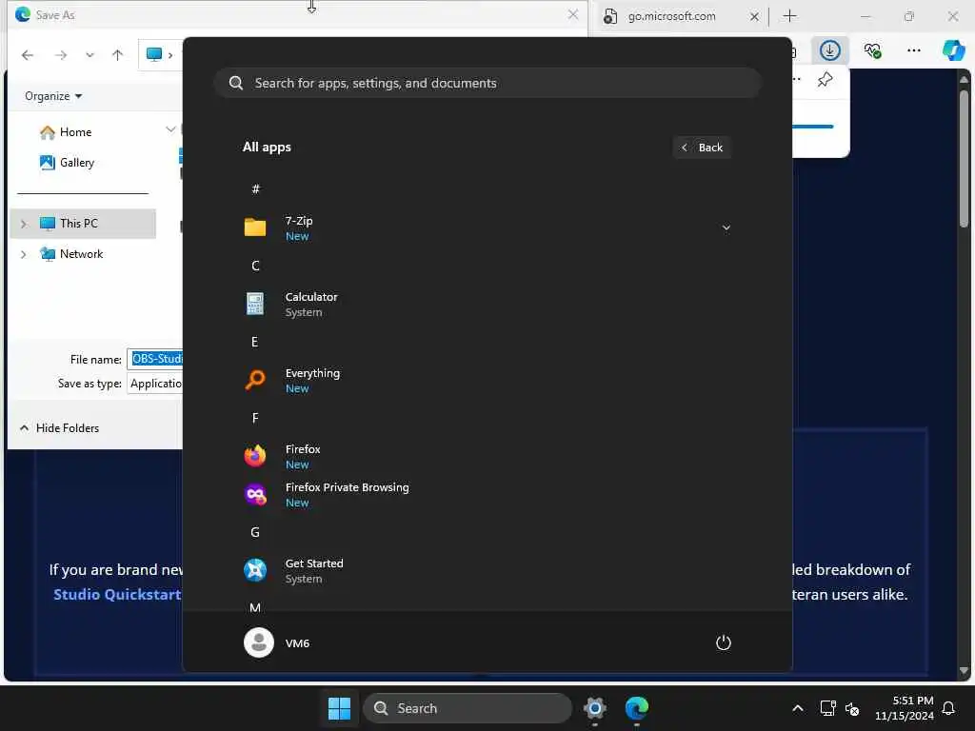Open notification bell in system tray
This screenshot has width=975, height=731.
(x=948, y=708)
